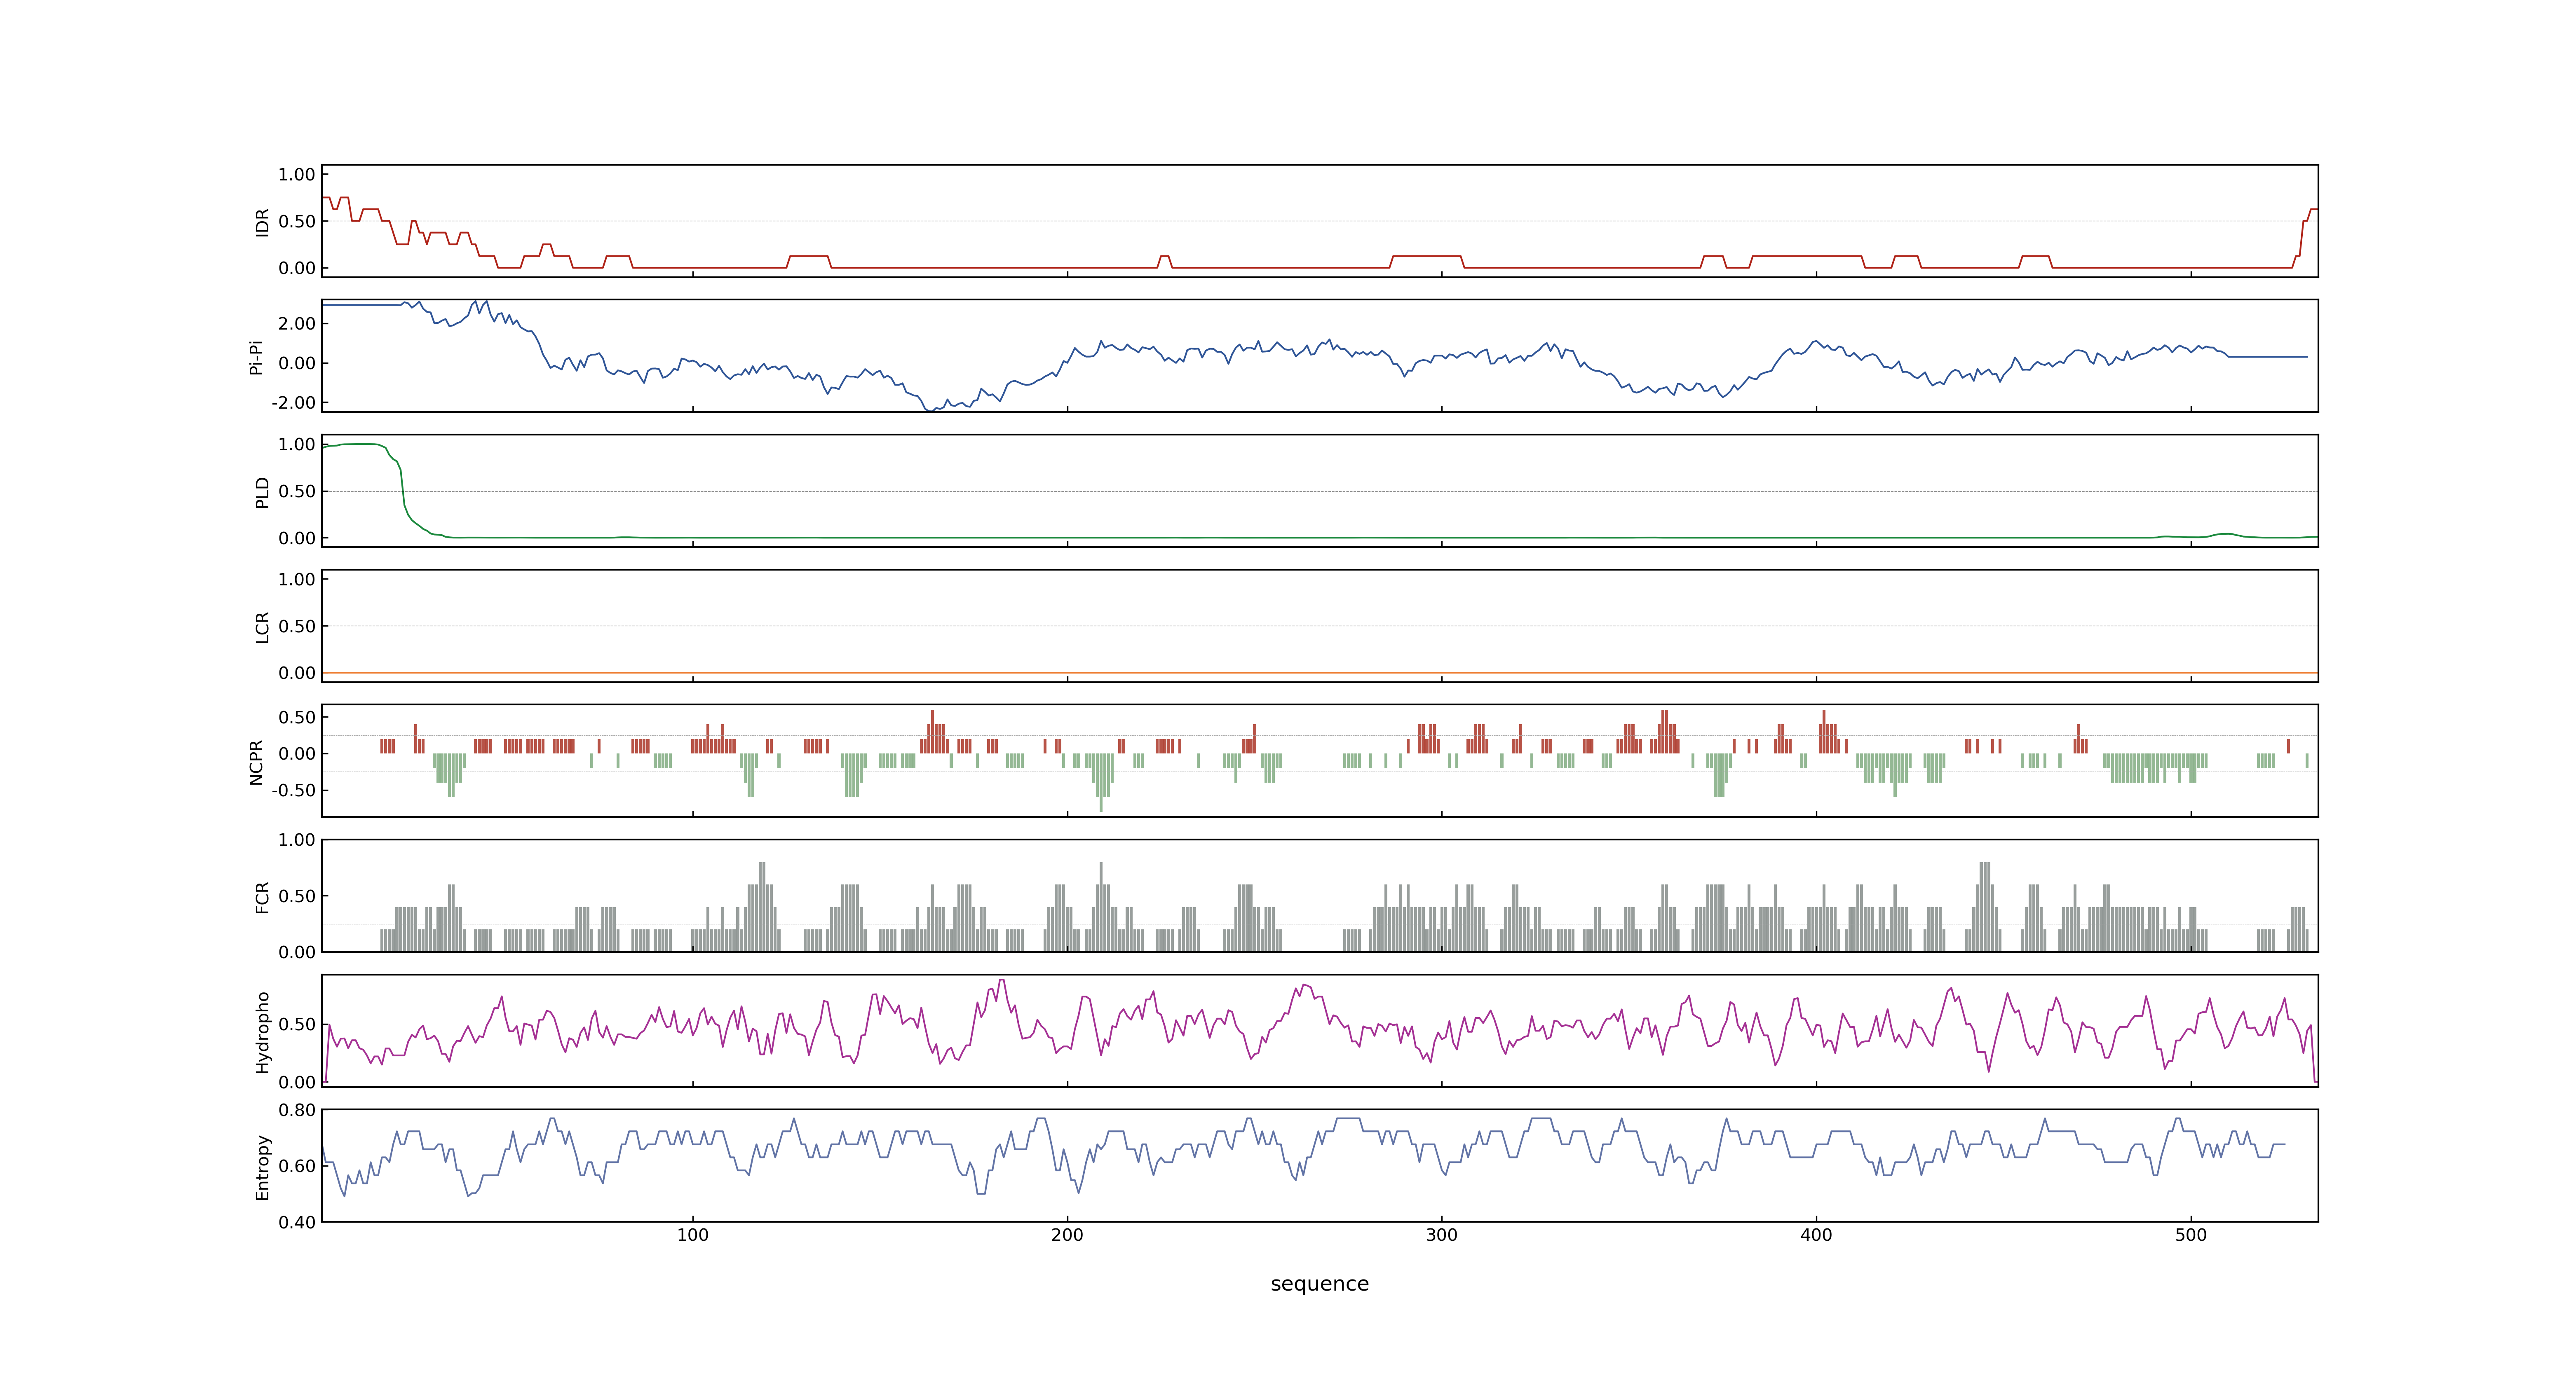Click the IDR axis label
This screenshot has height=1373, width=2576.
[x=262, y=222]
